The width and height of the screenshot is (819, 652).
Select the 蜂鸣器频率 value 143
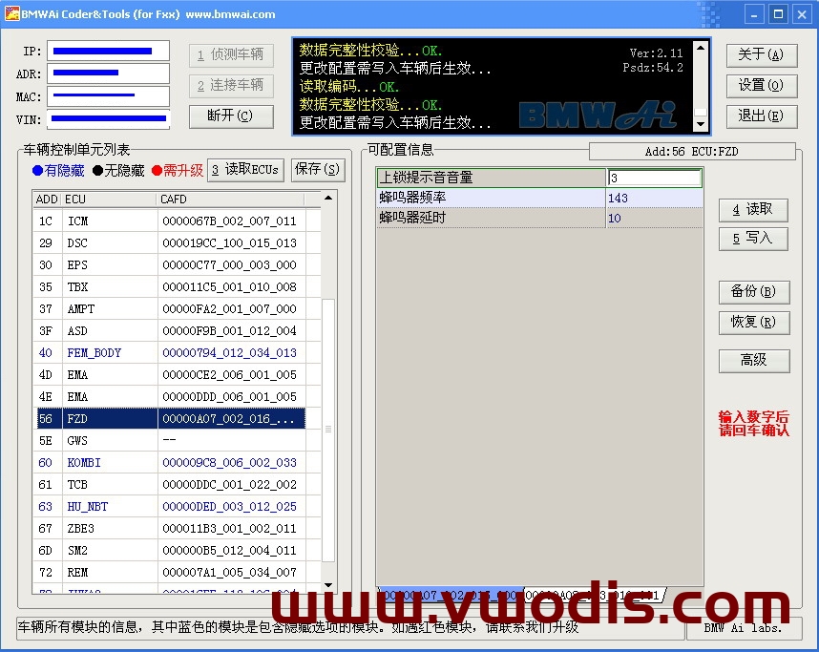click(x=654, y=199)
